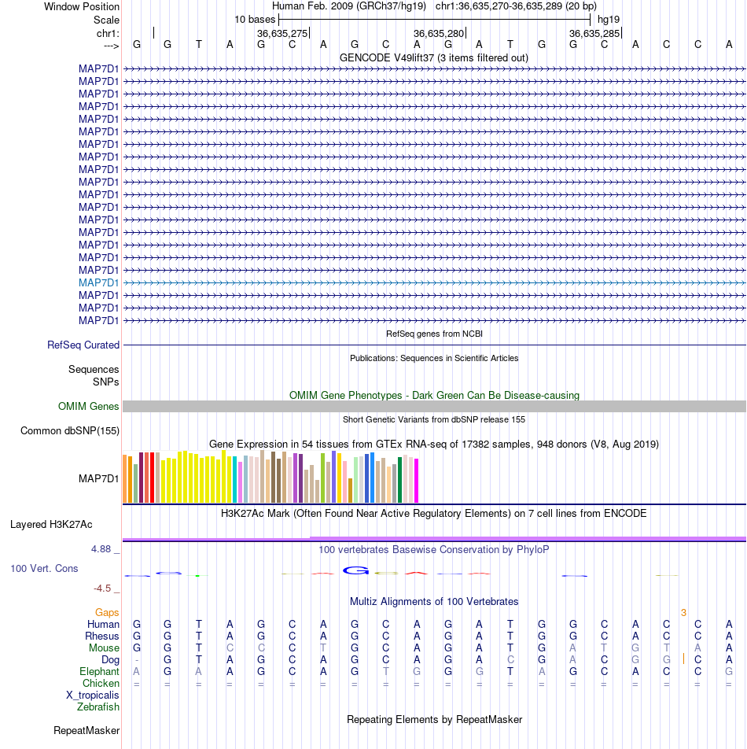Click the "--->" sequence direction label
Screen dimensions: 747x749
tap(111, 46)
